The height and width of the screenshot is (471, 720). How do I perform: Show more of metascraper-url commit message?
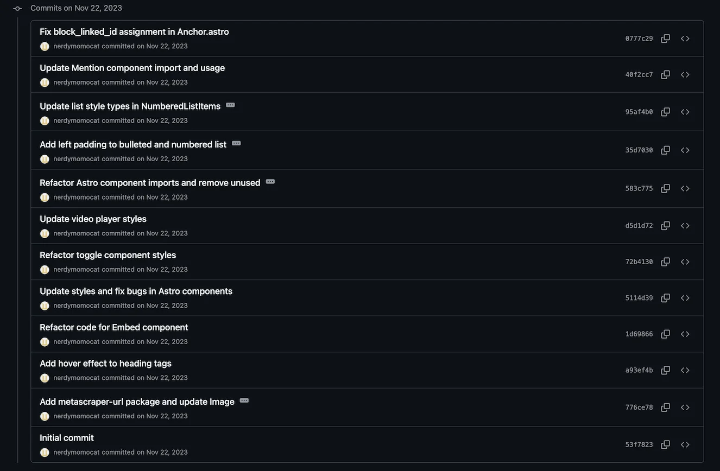(244, 400)
